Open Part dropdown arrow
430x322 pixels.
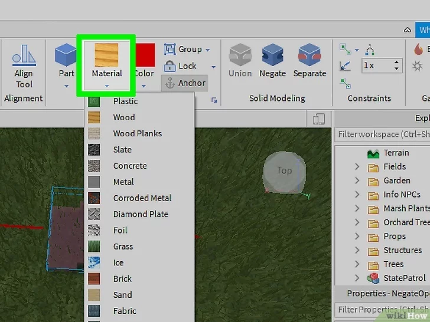(66, 86)
